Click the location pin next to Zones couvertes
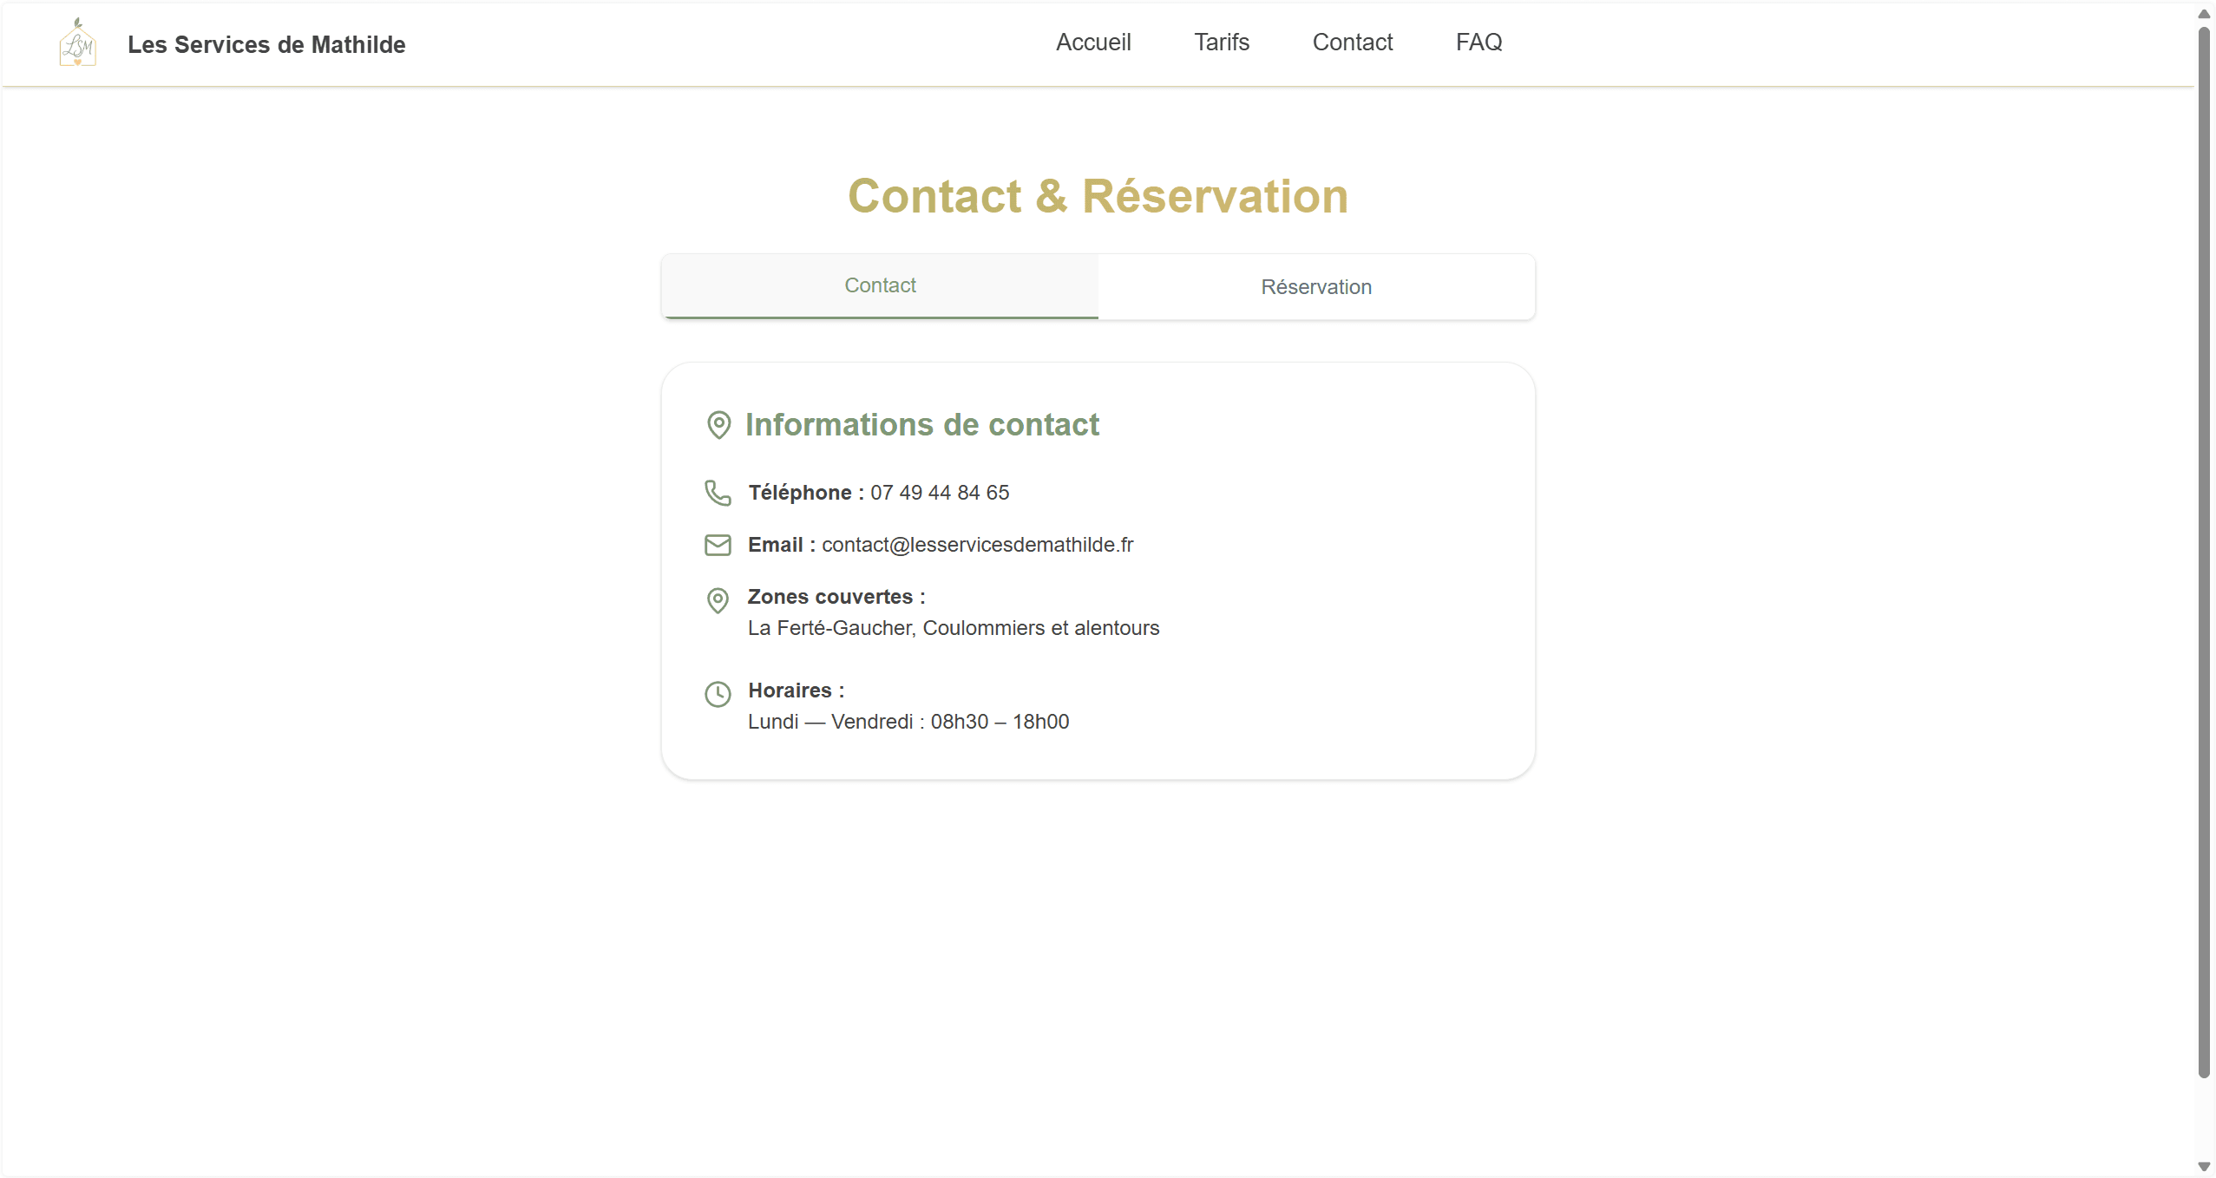2216x1178 pixels. tap(718, 599)
